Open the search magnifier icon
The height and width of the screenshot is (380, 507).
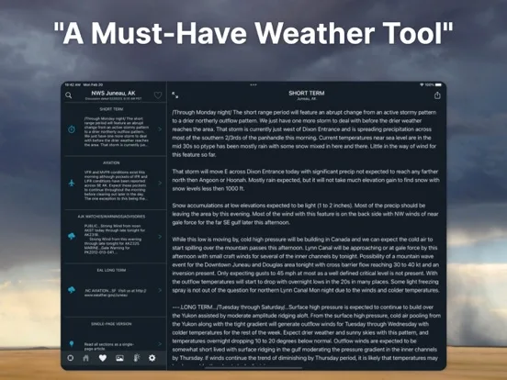69,95
